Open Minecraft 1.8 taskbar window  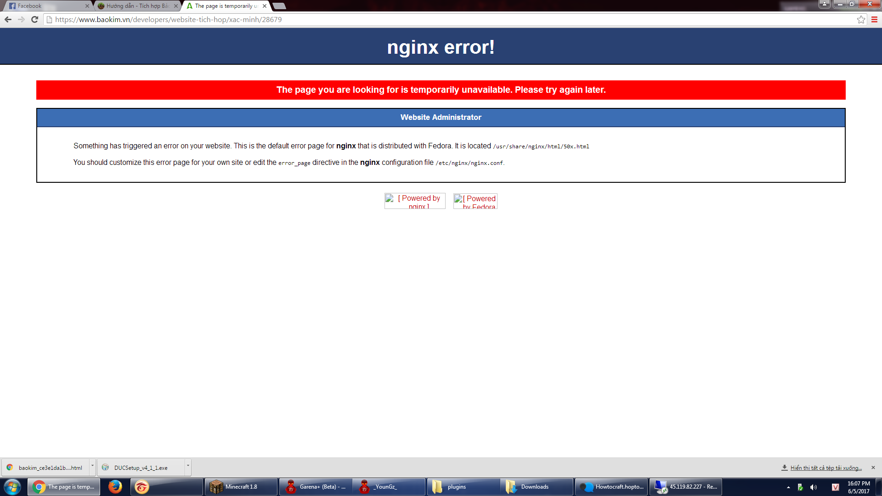tap(241, 486)
